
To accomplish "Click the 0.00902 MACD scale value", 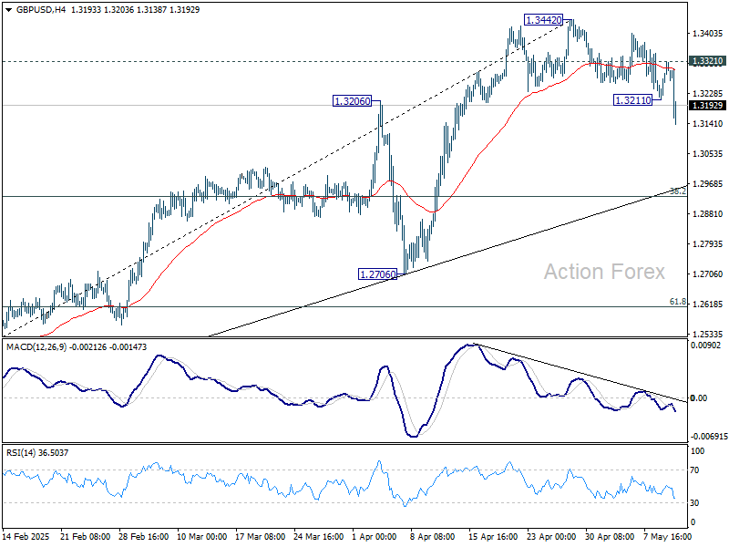I will 705,346.
